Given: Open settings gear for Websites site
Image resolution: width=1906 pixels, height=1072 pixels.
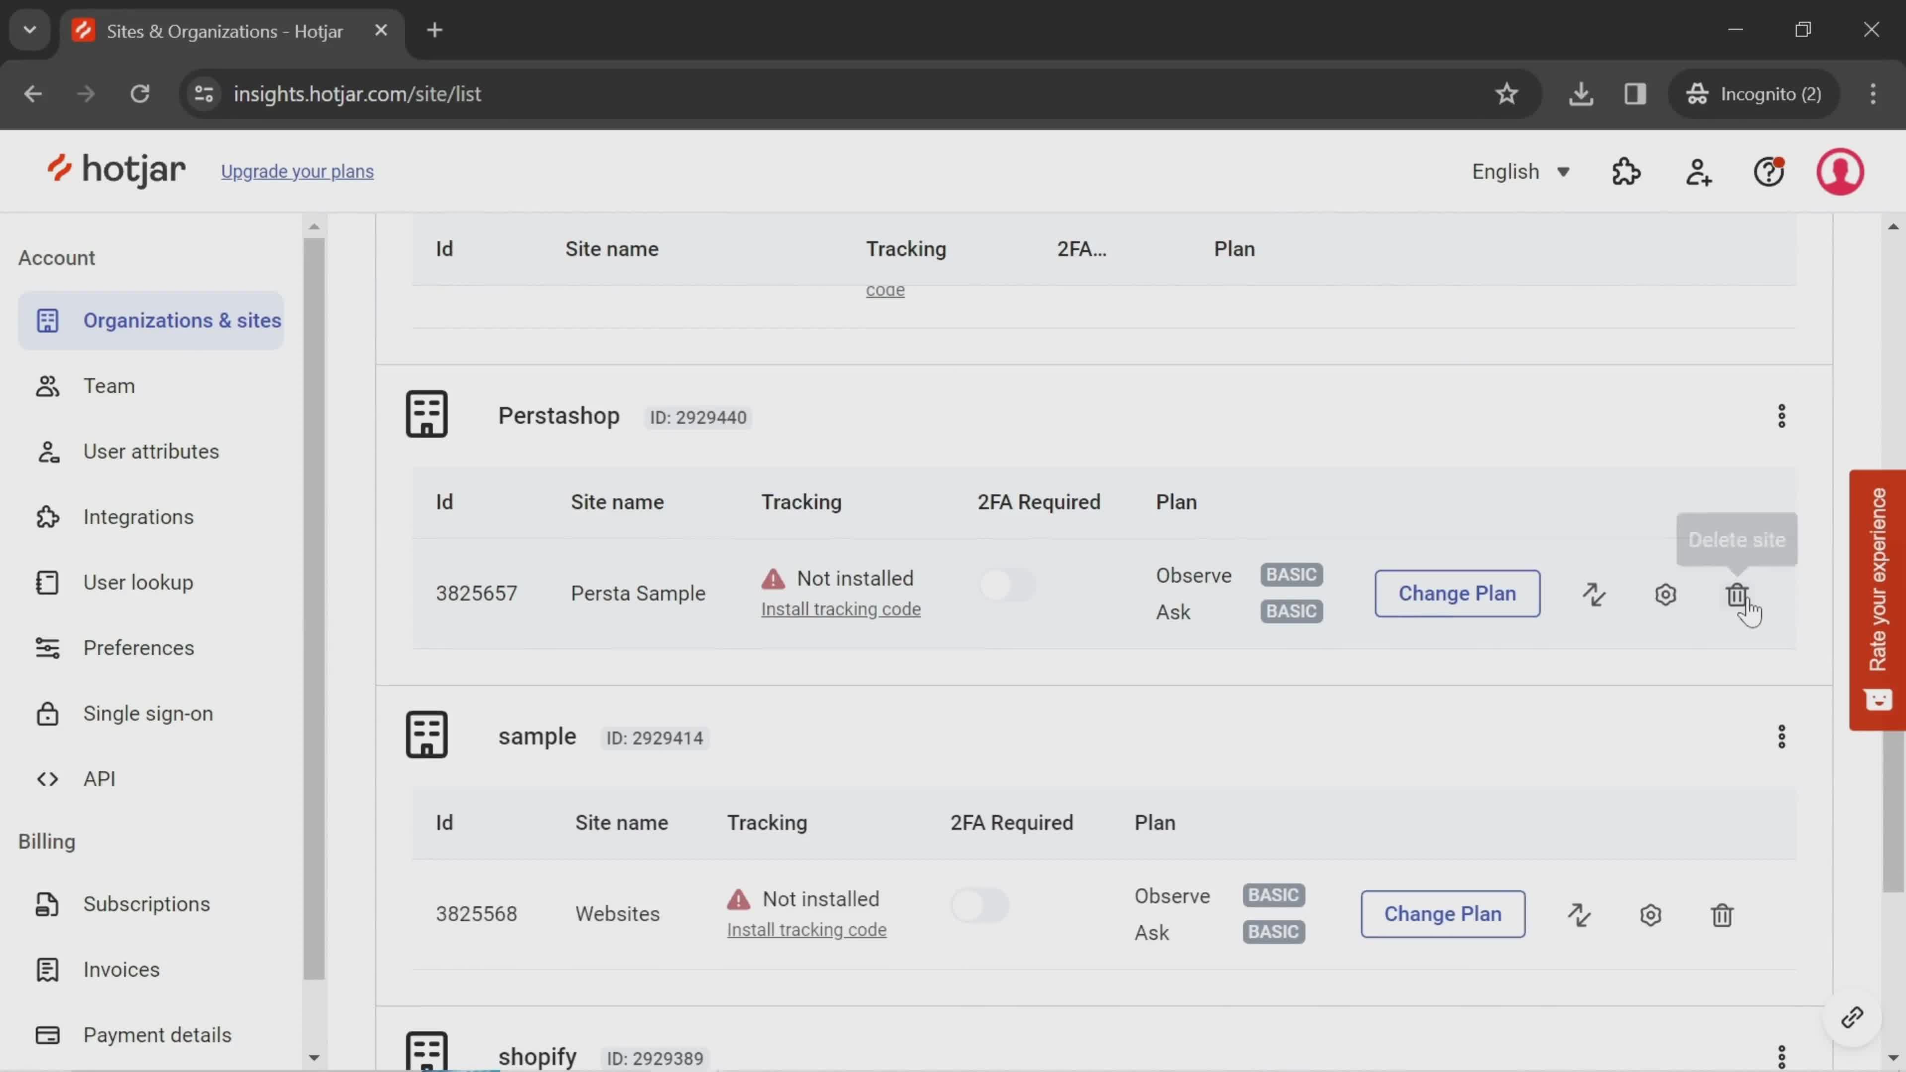Looking at the screenshot, I should click(1650, 915).
